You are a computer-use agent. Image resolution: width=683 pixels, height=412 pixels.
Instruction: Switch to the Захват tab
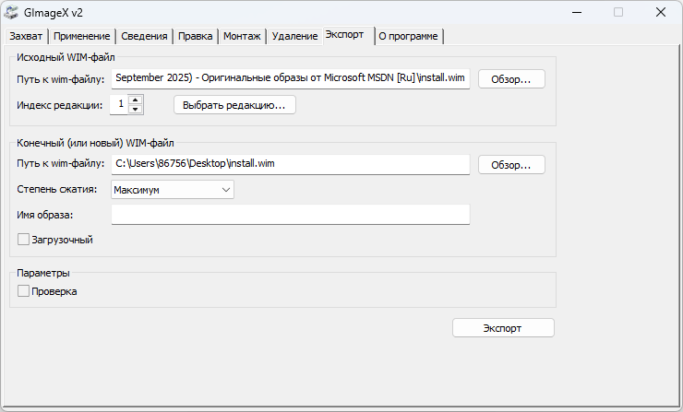[26, 36]
